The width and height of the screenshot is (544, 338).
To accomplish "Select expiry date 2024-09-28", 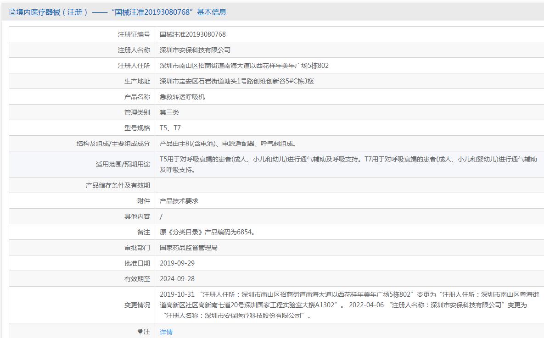I will tap(177, 279).
